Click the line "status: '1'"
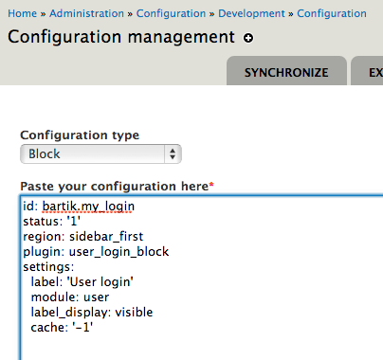The image size is (383, 360). click(52, 221)
